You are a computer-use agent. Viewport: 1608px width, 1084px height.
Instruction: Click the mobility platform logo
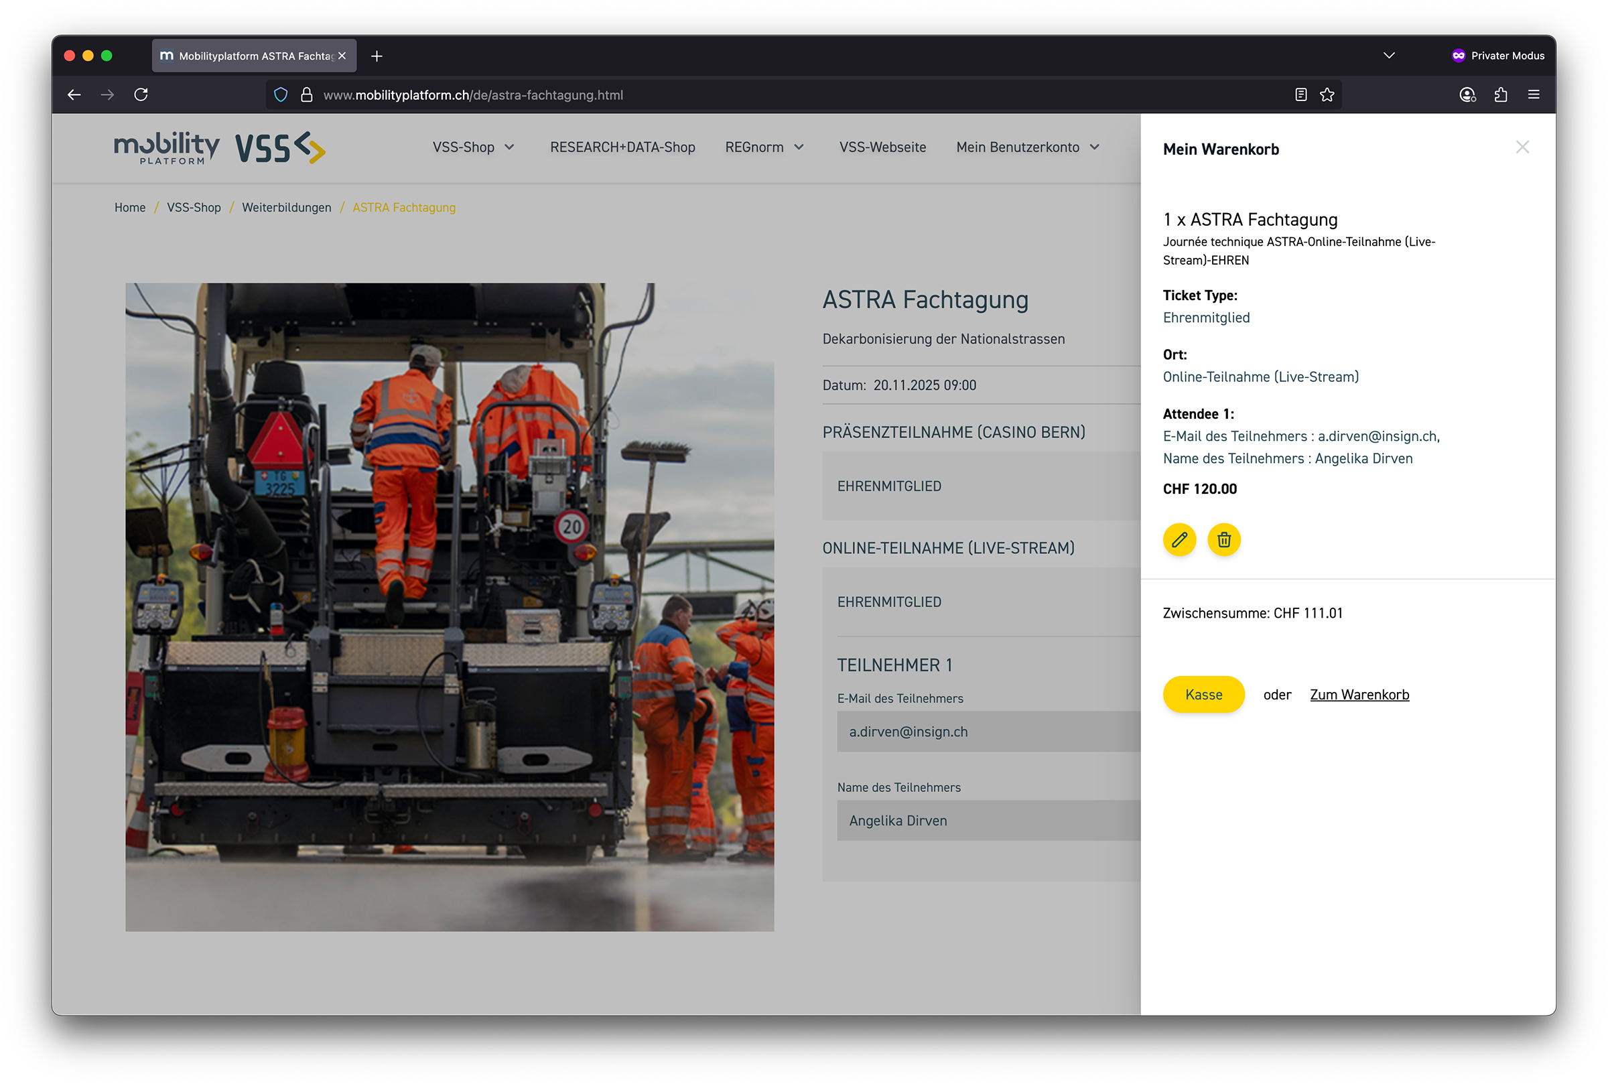click(167, 148)
